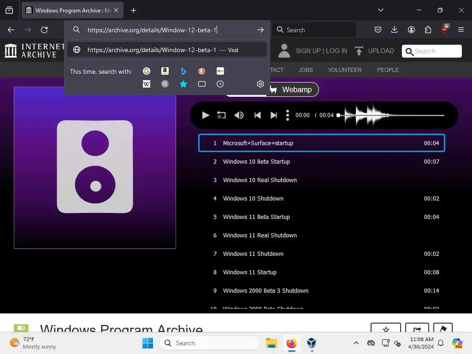Seek within the audio waveform bar
This screenshot has height=354, width=472.
tap(391, 115)
